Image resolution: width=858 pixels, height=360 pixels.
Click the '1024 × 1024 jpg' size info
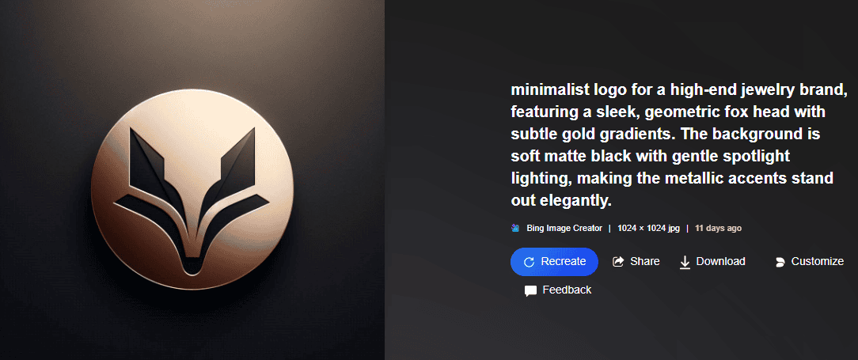tap(648, 228)
